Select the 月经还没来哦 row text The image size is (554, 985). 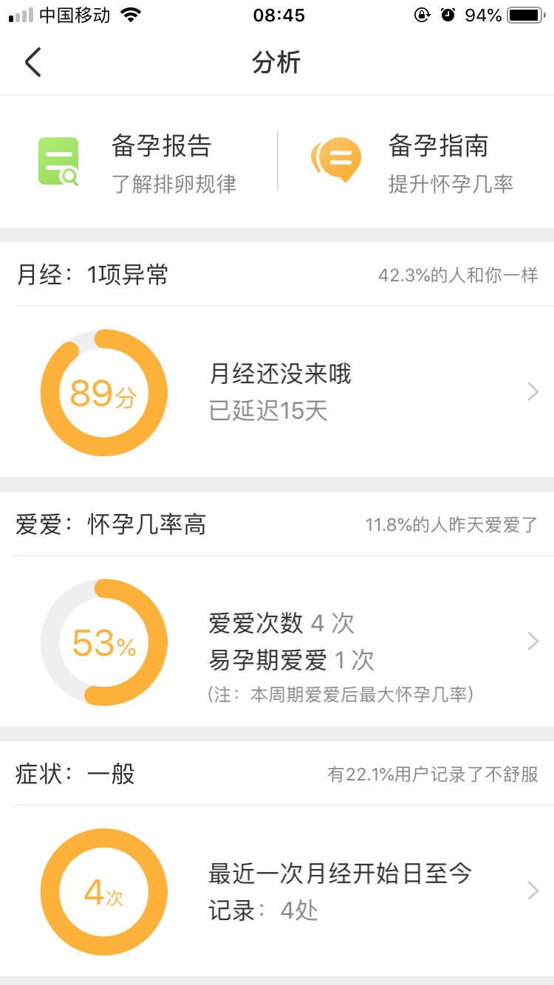280,374
